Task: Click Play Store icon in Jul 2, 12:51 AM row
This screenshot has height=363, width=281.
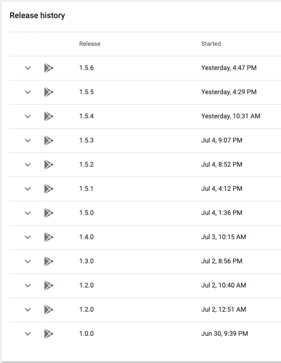Action: (x=49, y=310)
